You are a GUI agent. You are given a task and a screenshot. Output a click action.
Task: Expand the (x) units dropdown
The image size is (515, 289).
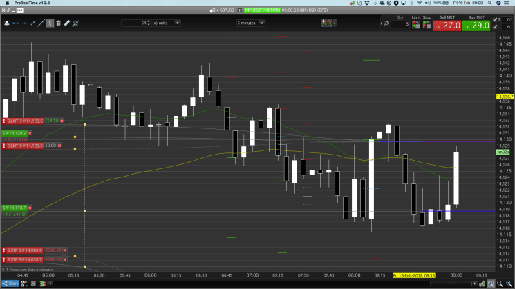tap(178, 23)
